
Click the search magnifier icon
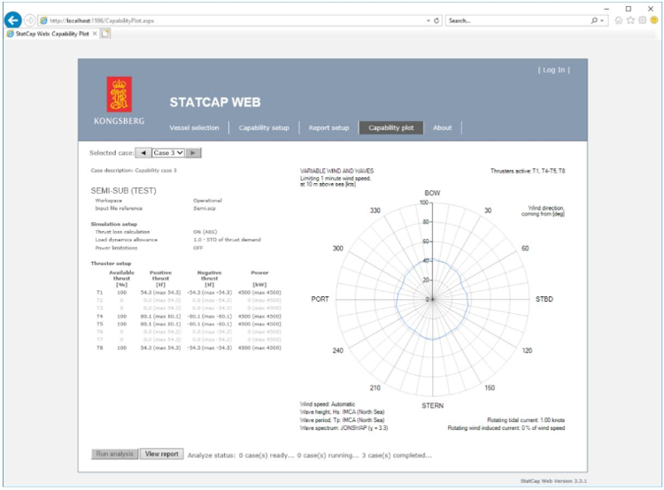tap(594, 20)
